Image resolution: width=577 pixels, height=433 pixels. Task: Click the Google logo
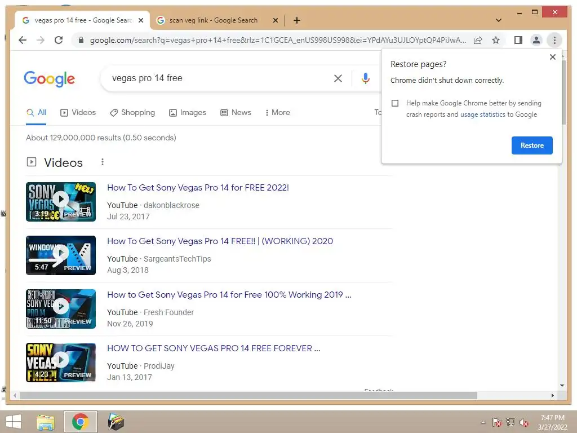point(50,79)
